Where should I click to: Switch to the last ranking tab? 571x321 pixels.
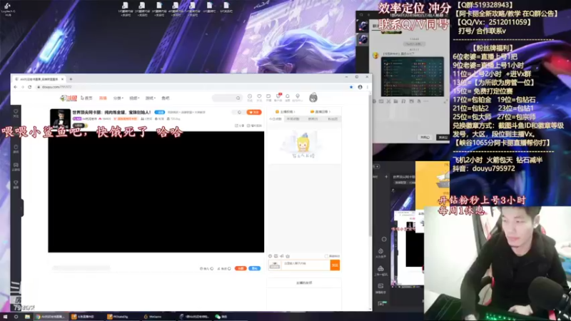[333, 119]
